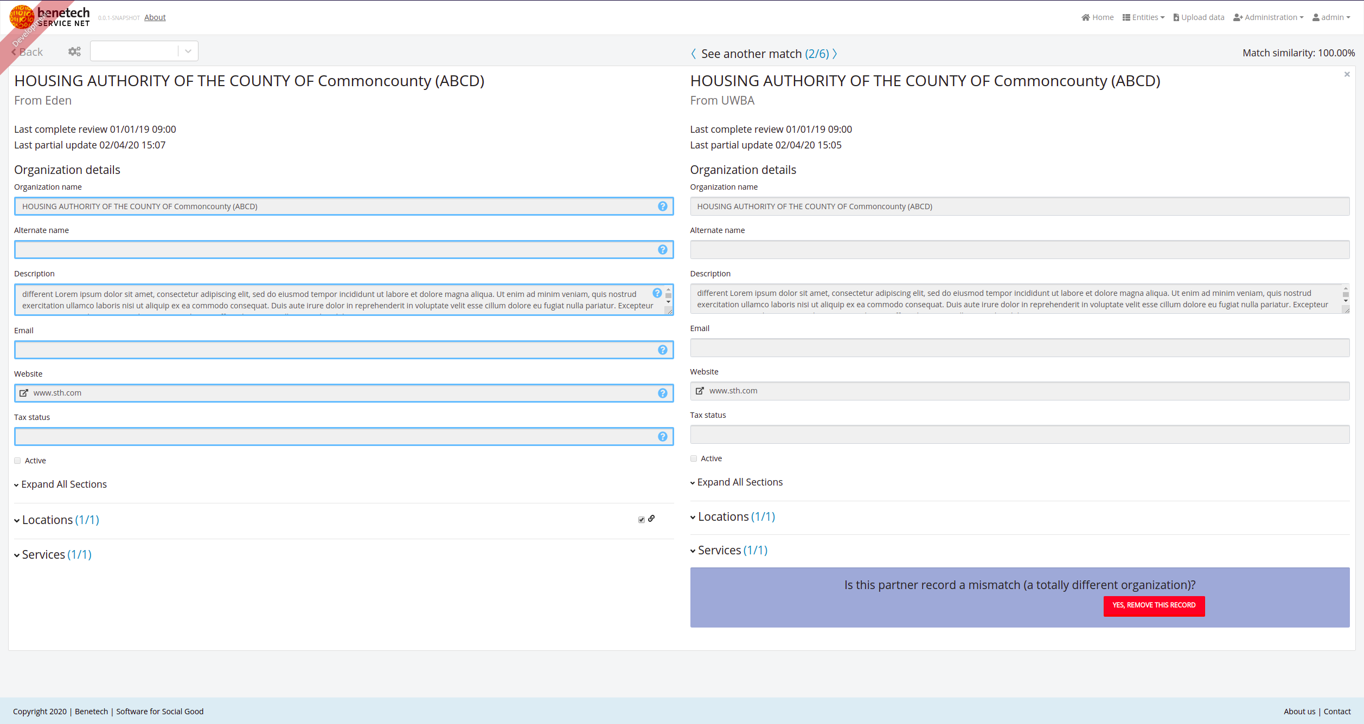
Task: Enable the Active checkbox on the Eden record
Action: (x=17, y=460)
